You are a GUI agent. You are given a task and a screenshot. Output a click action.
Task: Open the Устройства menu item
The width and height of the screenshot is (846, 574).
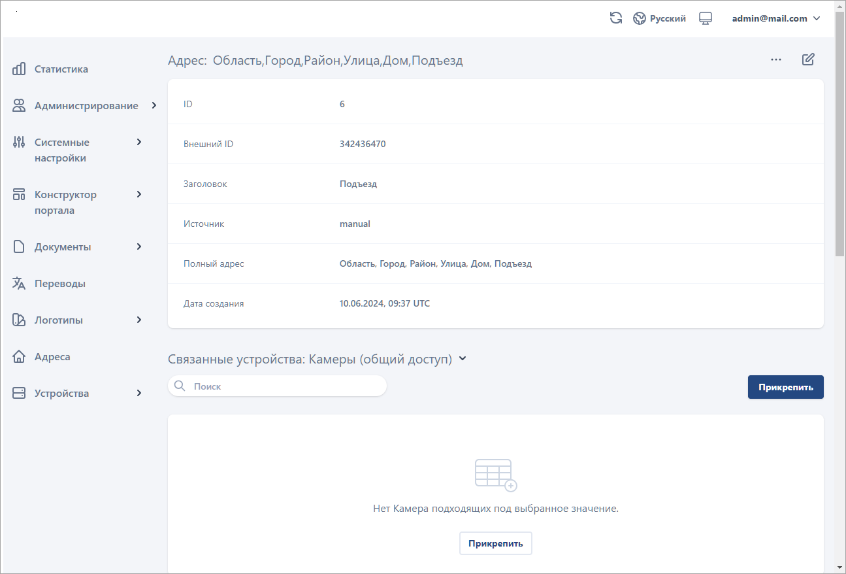coord(61,393)
